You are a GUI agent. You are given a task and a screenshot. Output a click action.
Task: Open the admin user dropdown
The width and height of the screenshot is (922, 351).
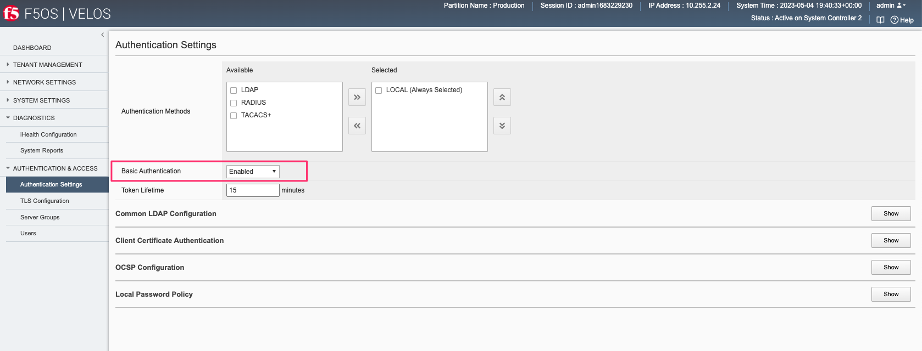click(x=891, y=5)
